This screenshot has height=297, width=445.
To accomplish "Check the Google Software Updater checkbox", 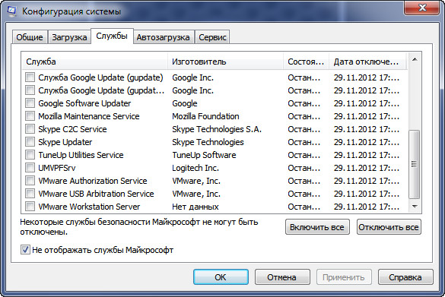I will click(30, 103).
